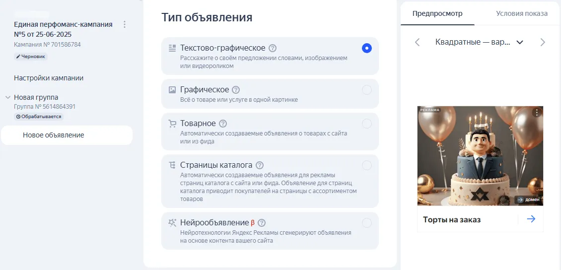Enable the Нейрообъявление radio option
The height and width of the screenshot is (270, 561).
tap(366, 223)
